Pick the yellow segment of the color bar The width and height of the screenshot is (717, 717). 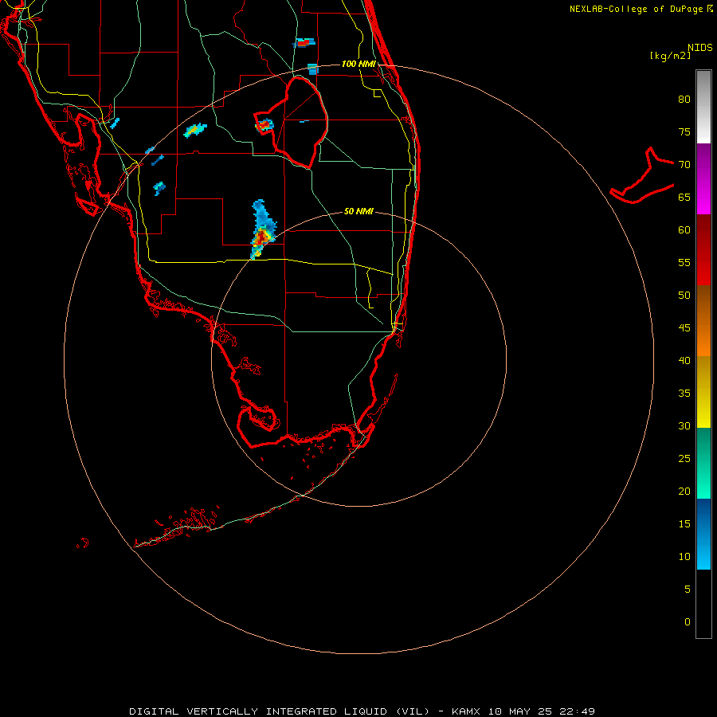tap(703, 392)
